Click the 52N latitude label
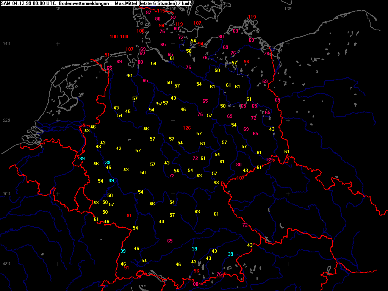This screenshot has width=388, height=291. pos(6,120)
